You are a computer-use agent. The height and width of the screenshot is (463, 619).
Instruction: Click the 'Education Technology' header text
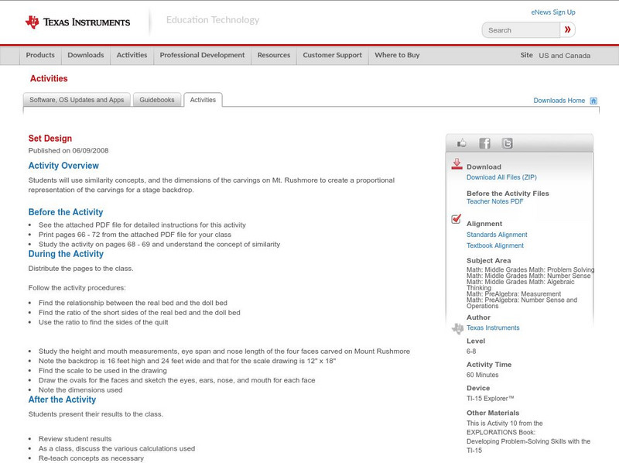point(213,20)
